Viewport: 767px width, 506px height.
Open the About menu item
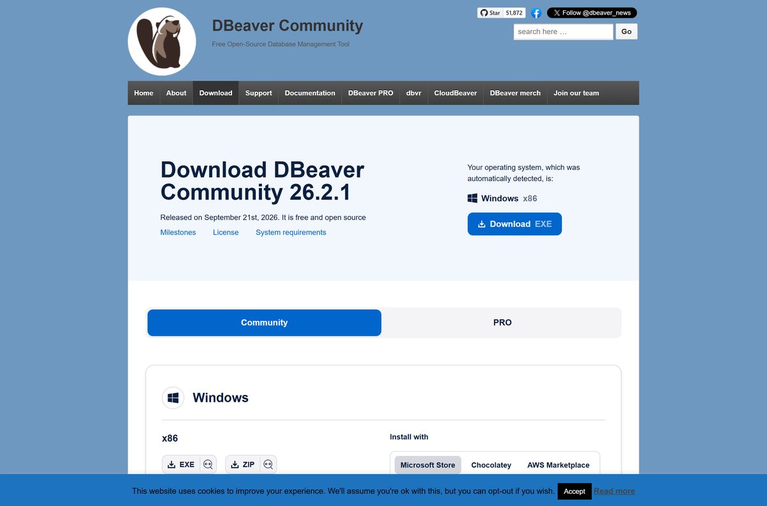[x=176, y=93]
